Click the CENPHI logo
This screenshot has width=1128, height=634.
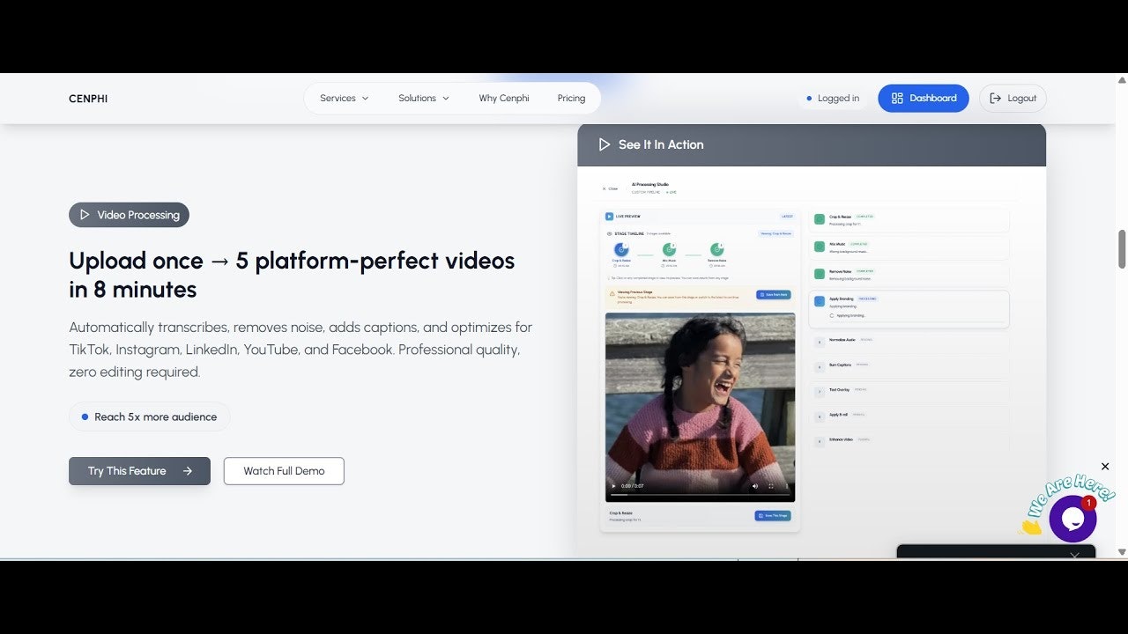pyautogui.click(x=88, y=99)
